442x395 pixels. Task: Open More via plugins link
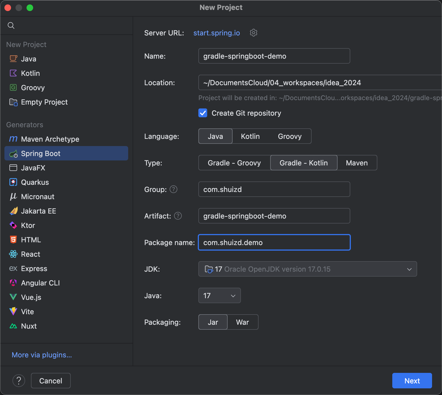click(42, 355)
